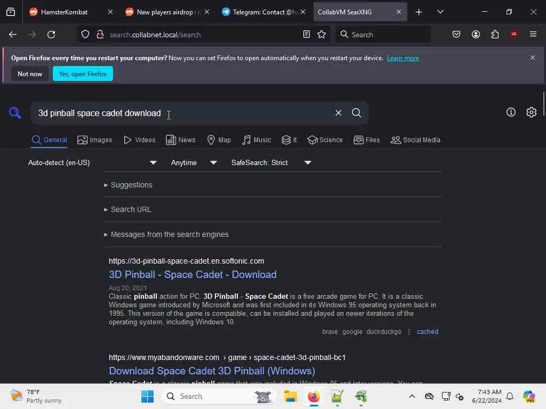The image size is (546, 409).
Task: Open Save to Pocket button
Action: [456, 34]
